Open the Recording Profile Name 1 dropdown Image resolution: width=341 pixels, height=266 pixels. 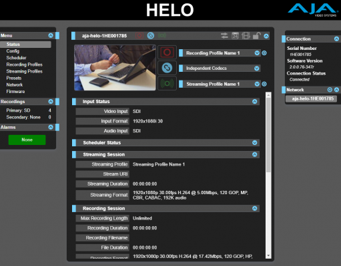[x=257, y=53]
